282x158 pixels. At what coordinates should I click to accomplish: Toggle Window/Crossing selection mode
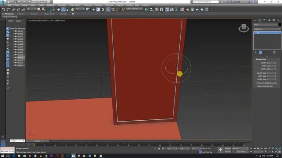53,10
